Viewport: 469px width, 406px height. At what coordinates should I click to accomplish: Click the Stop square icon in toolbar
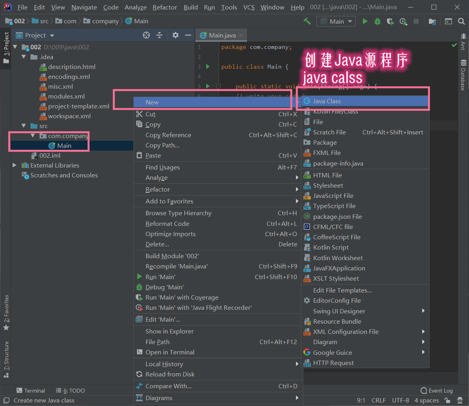[416, 21]
